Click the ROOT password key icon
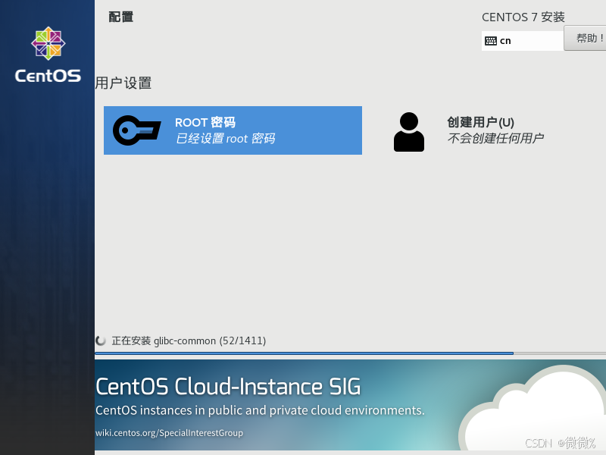The height and width of the screenshot is (455, 606). coord(137,130)
